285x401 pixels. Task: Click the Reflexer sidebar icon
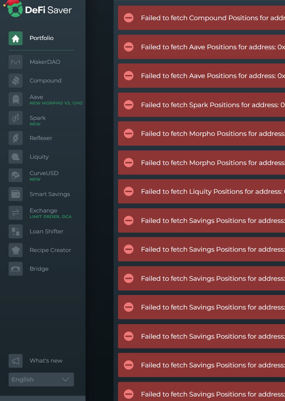coord(16,138)
